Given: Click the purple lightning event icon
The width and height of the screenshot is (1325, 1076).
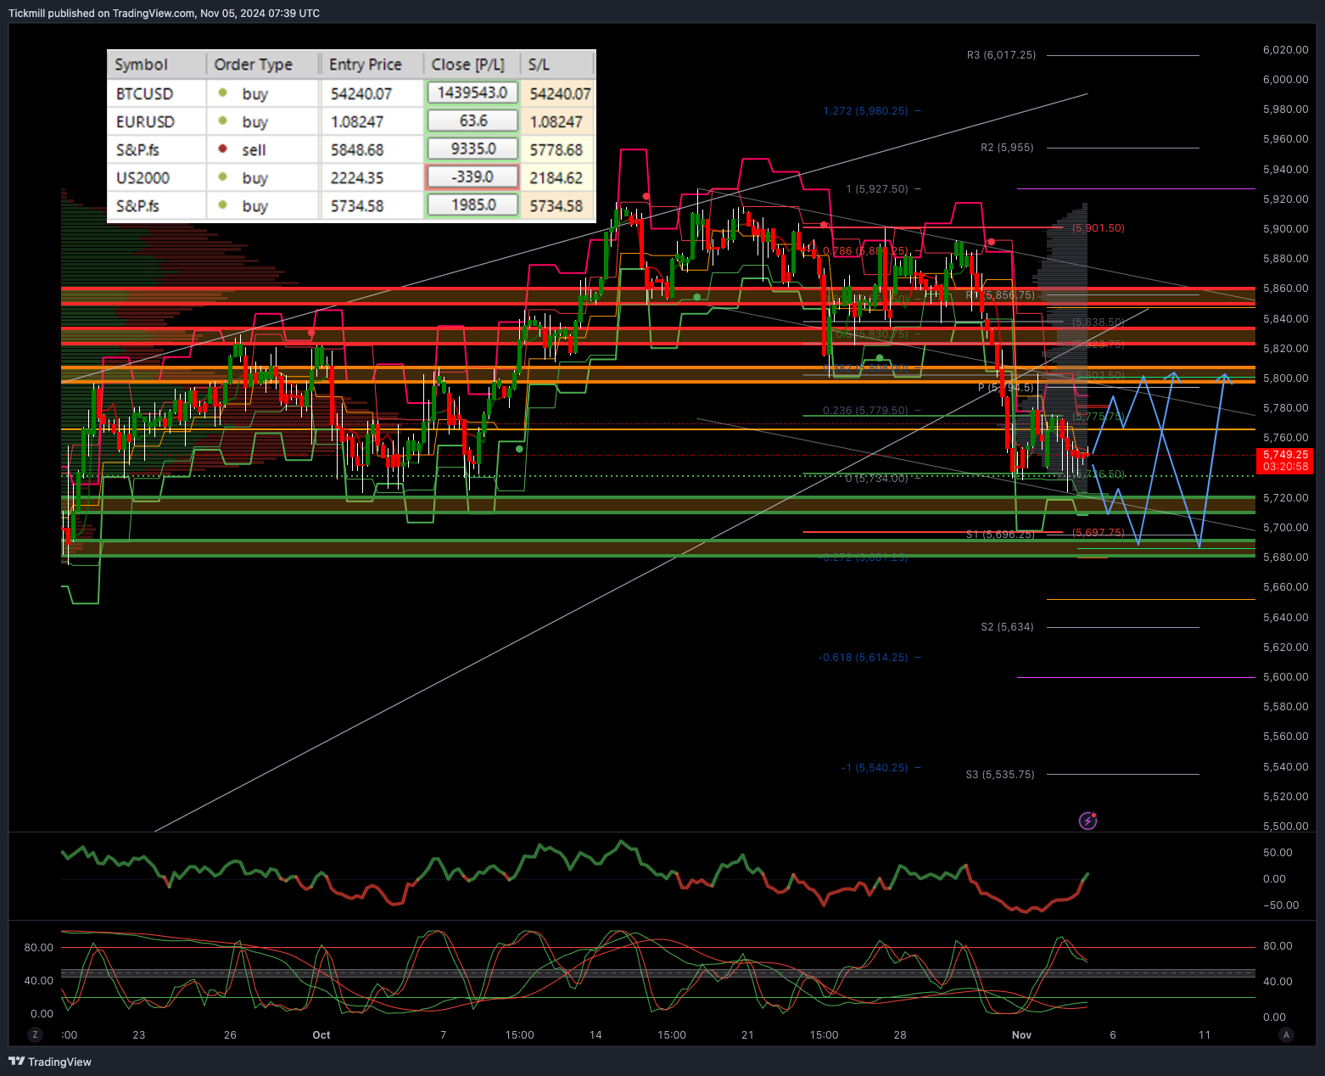Looking at the screenshot, I should 1087,821.
